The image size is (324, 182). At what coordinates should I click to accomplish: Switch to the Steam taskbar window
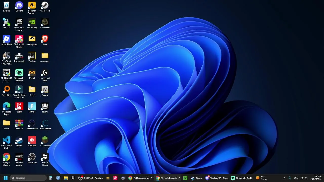196,178
